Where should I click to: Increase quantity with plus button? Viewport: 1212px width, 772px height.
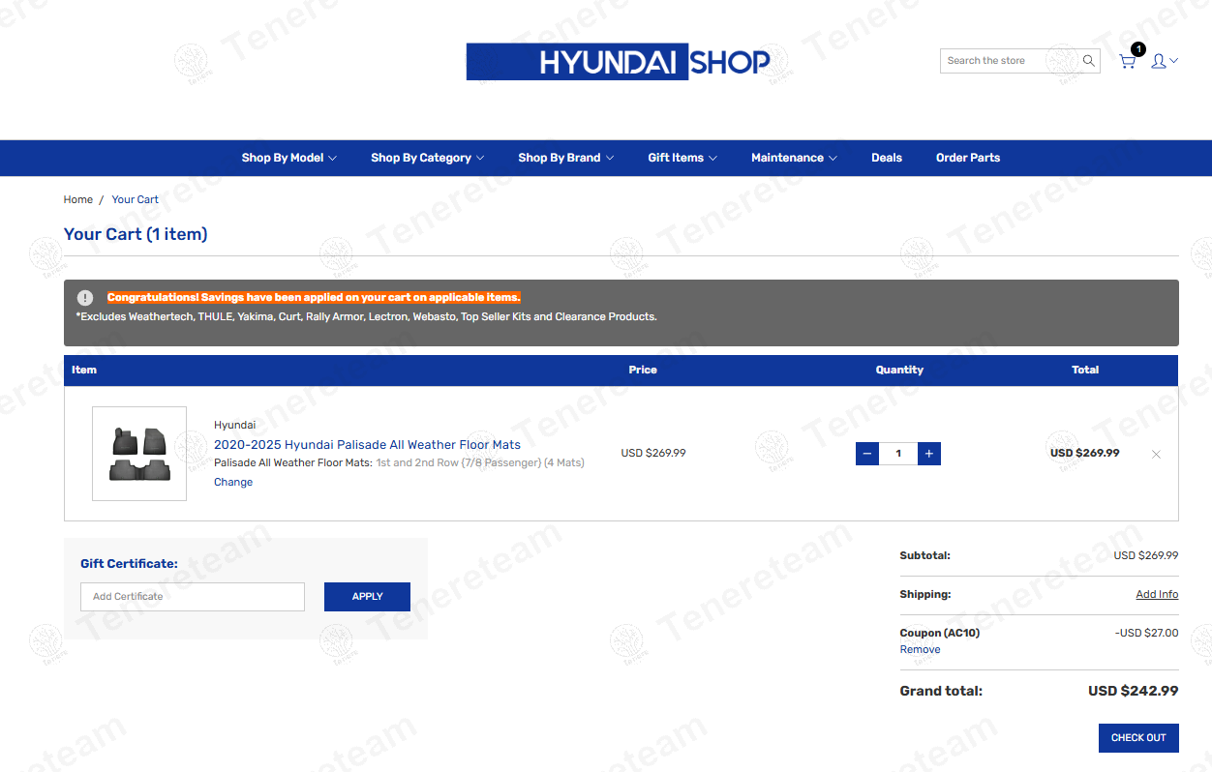point(929,454)
